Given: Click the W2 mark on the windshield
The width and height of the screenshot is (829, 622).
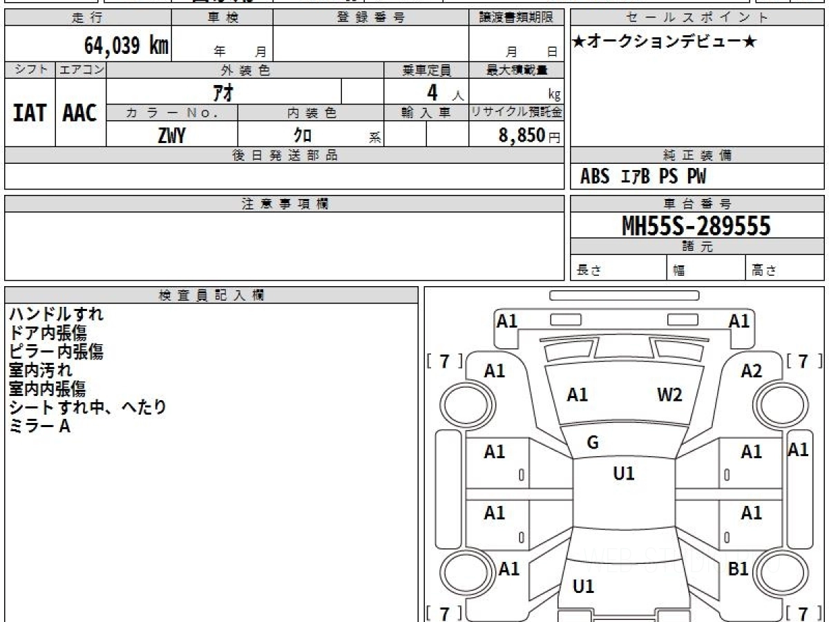Looking at the screenshot, I should [x=669, y=395].
